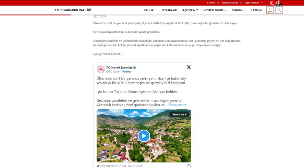
Task: Follow the @TC_icisleri account
Action: click(126, 72)
